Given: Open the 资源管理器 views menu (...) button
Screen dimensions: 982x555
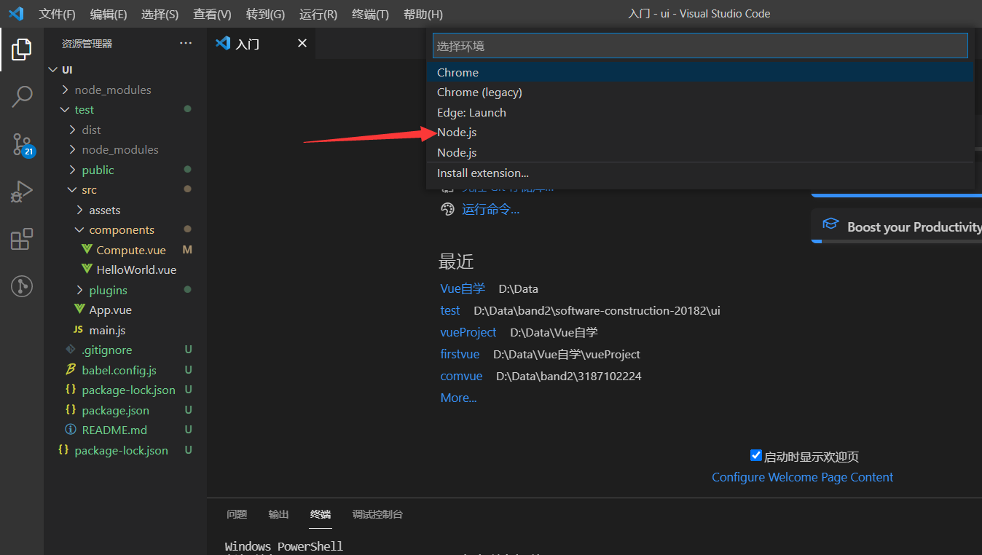Looking at the screenshot, I should [186, 43].
